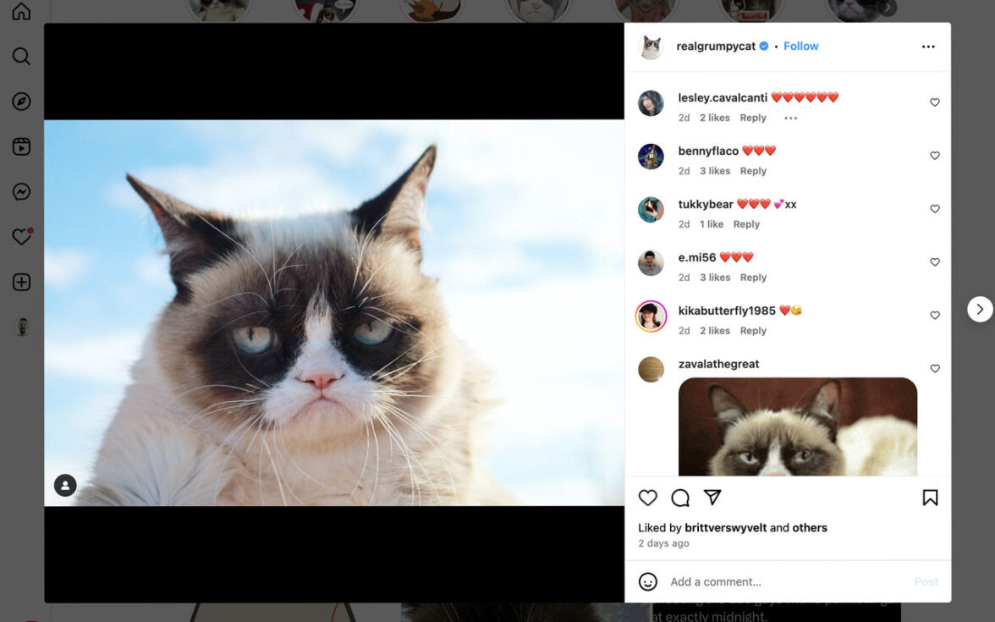
Task: Like e.mi56's comment
Action: pos(935,262)
